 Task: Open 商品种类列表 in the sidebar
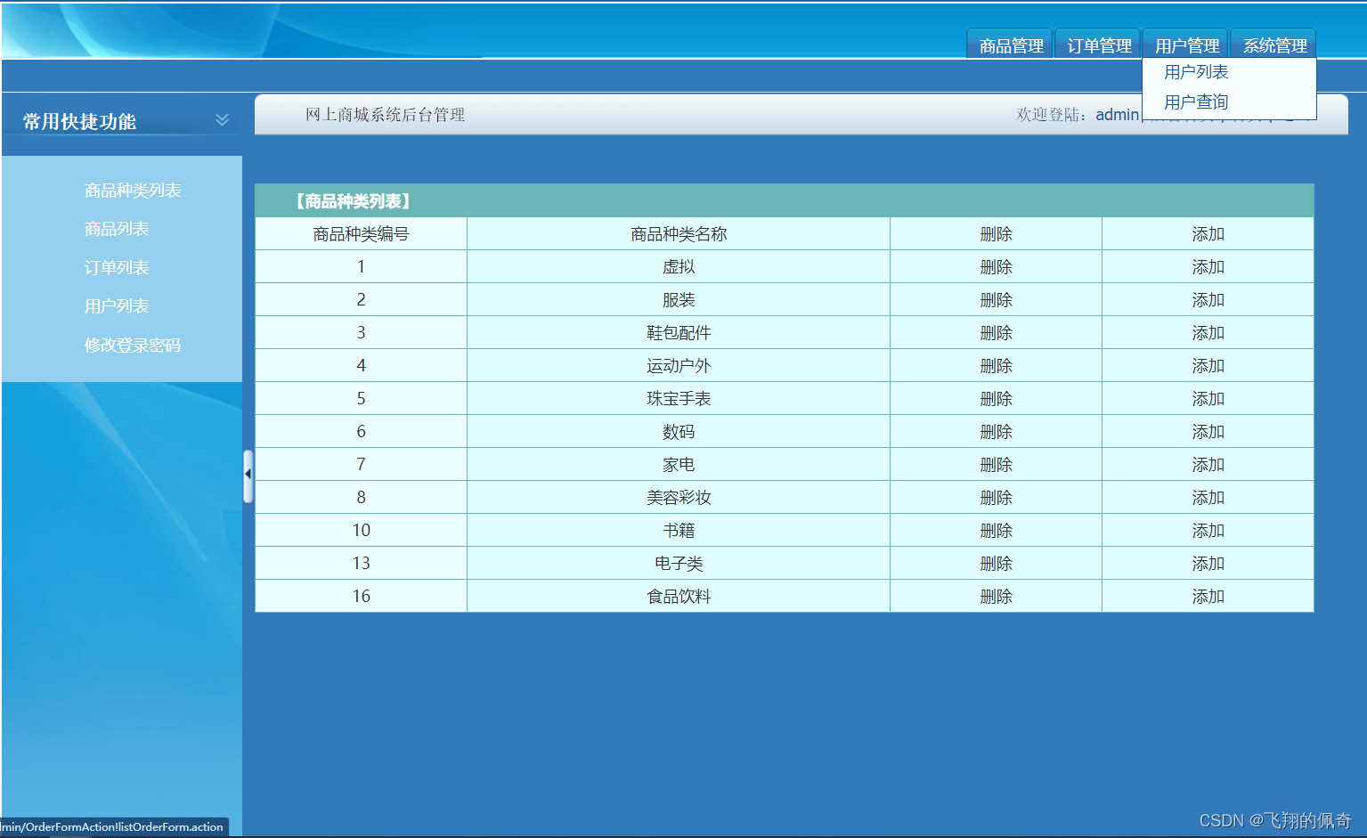point(132,190)
